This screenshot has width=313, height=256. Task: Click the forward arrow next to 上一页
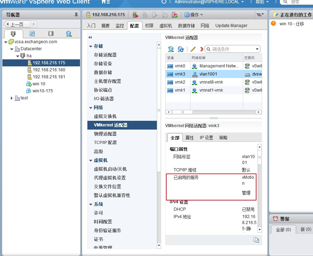(34, 24)
